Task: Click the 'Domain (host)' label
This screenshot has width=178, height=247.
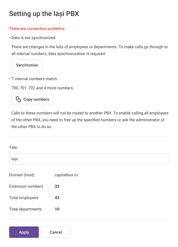Action: coord(22,175)
